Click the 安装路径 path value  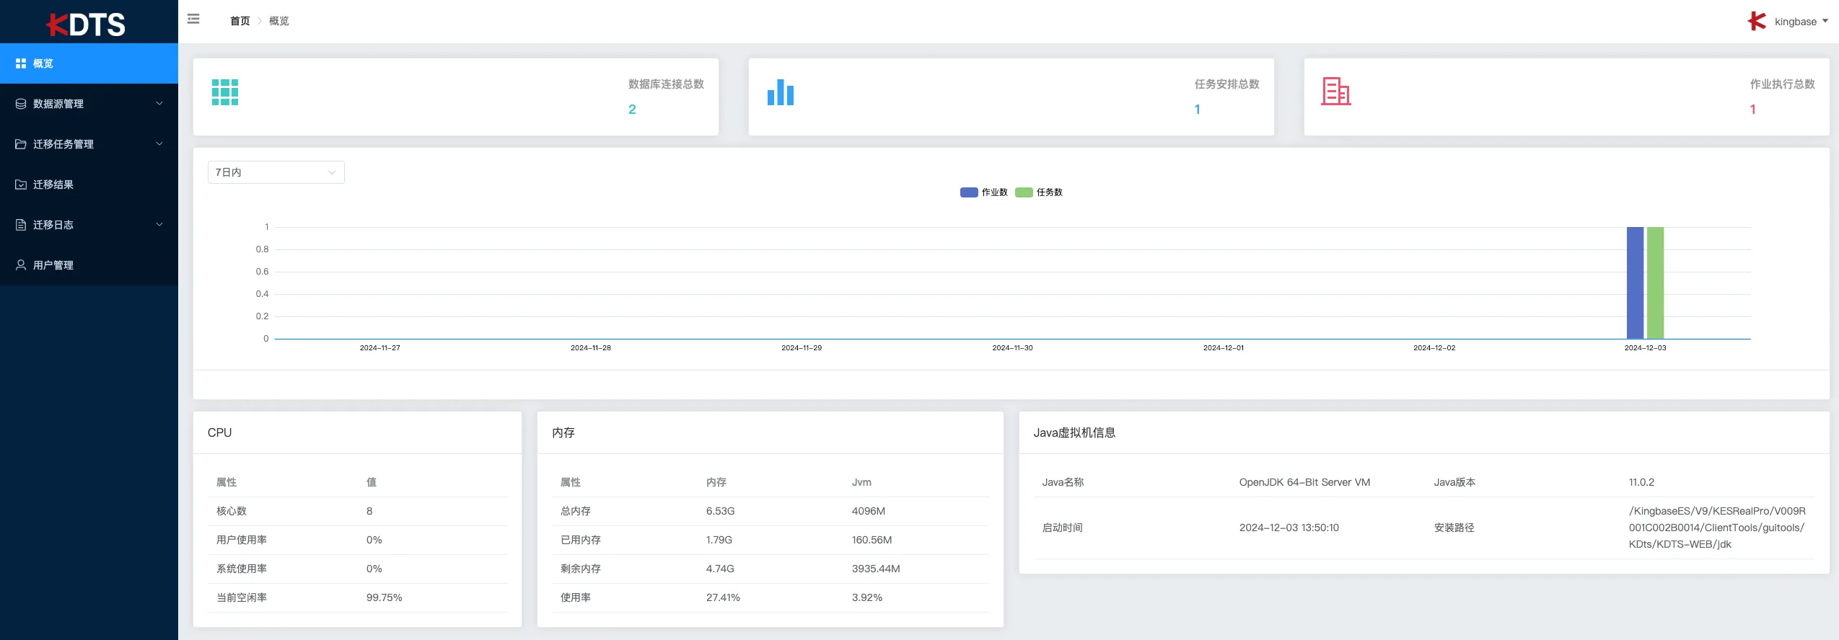1717,528
